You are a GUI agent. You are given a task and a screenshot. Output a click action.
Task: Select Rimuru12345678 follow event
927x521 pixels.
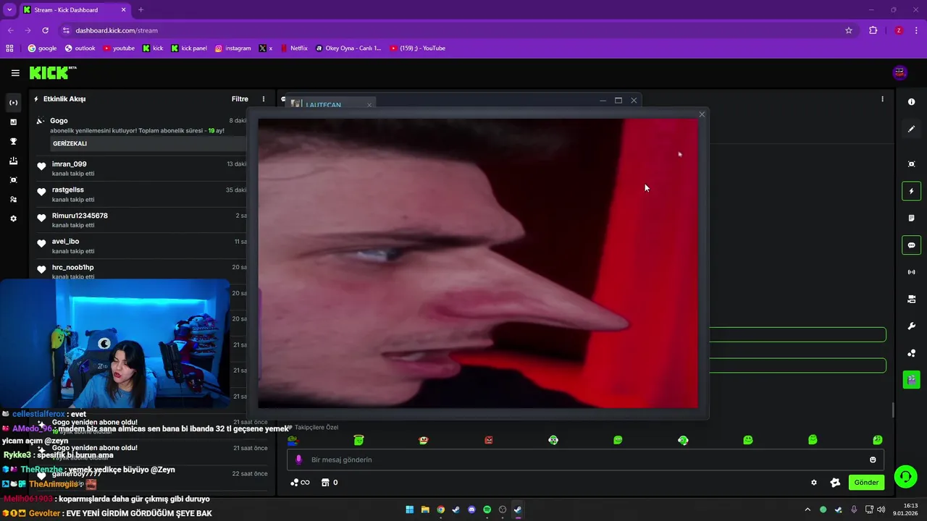tap(141, 220)
